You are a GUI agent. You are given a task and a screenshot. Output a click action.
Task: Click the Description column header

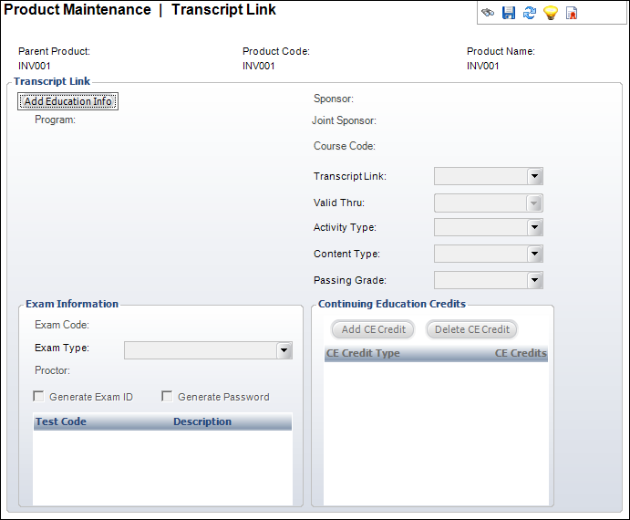pos(202,421)
